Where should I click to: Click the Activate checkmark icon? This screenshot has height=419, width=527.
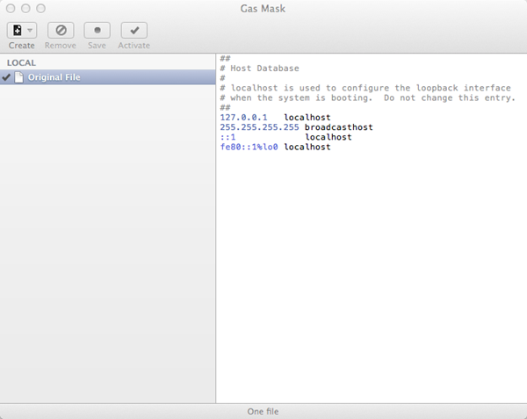134,30
